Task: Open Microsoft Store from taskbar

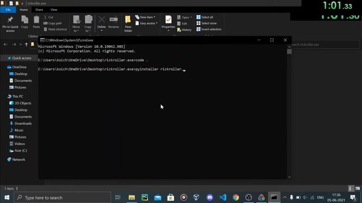Action: [x=171, y=197]
